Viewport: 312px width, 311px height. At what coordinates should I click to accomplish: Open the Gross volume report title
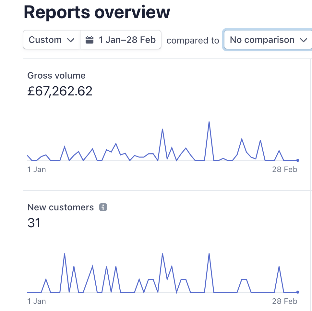(56, 76)
